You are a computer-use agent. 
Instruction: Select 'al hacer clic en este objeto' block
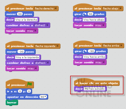97,83
